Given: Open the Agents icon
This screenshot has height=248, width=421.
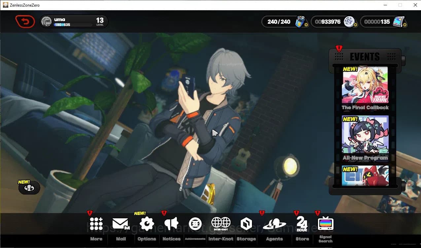Looking at the screenshot, I should click(x=274, y=224).
